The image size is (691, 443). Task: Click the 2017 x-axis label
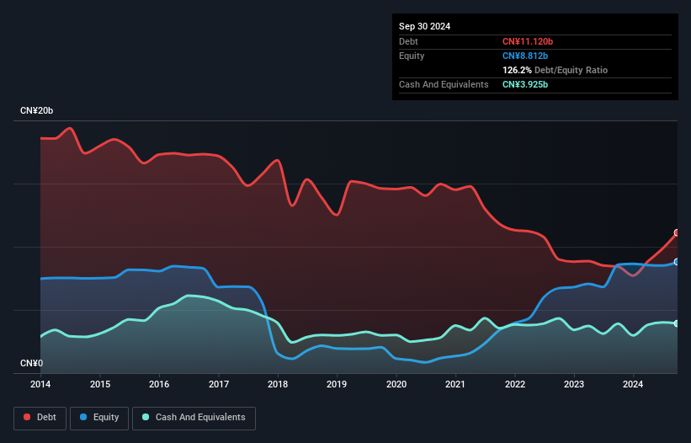[219, 384]
